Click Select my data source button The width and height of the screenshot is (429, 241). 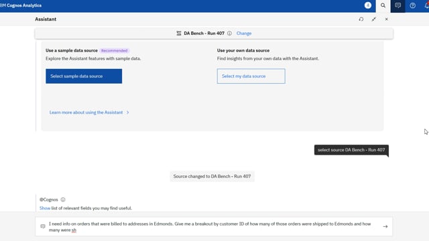(x=251, y=76)
